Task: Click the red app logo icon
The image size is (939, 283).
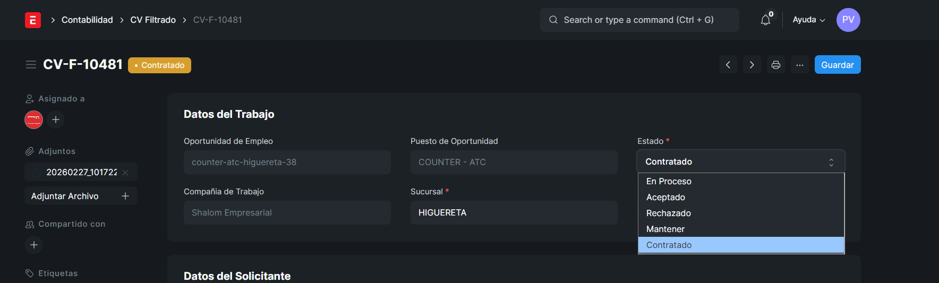Action: 33,20
